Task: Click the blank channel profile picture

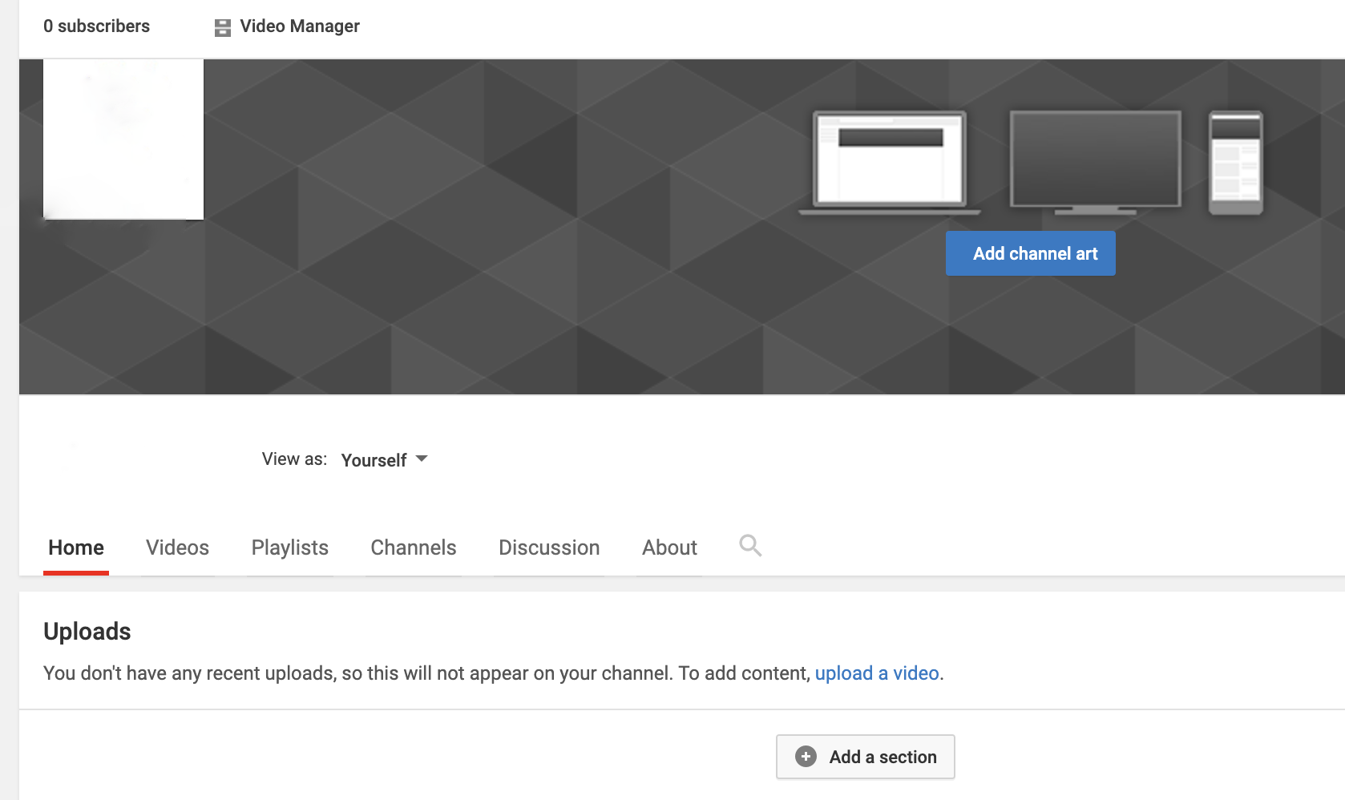Action: tap(123, 139)
